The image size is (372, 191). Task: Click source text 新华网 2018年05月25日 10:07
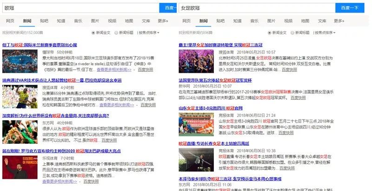[205, 86]
